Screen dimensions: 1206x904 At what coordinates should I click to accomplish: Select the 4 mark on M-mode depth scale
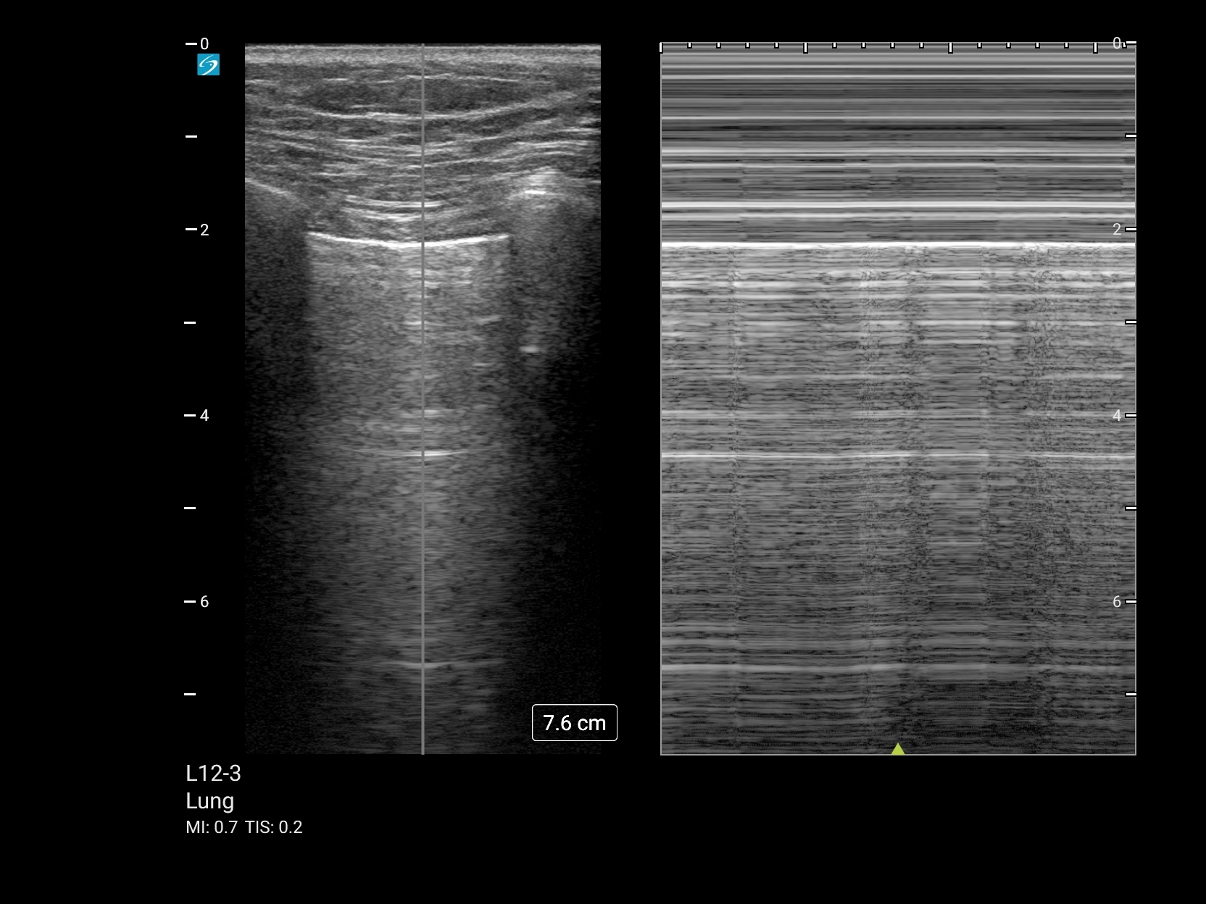(1117, 416)
